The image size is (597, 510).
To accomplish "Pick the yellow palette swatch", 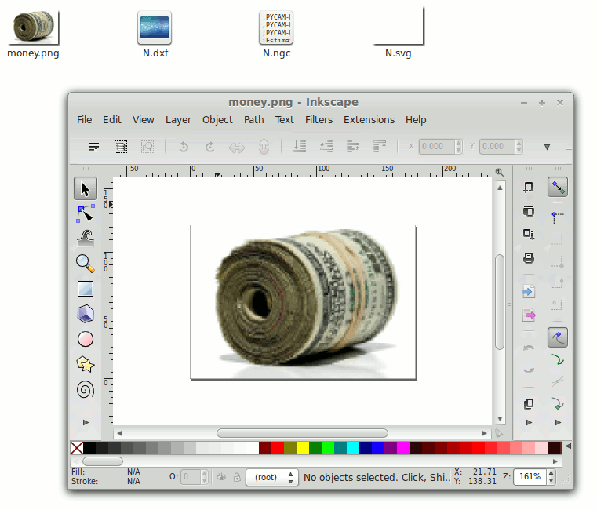I will click(x=303, y=448).
